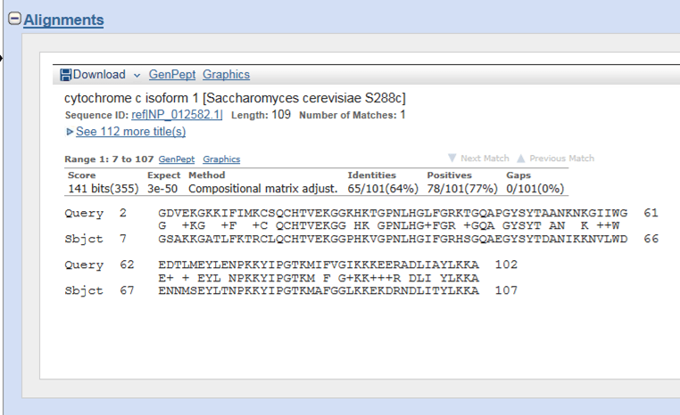Viewport: 680px width, 415px height.
Task: Click the Expect value 3e-50
Action: coord(163,189)
